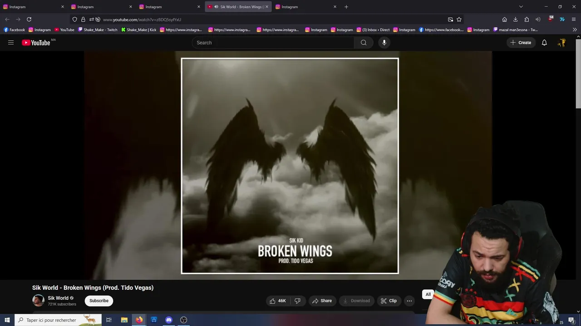Open Facebook bookmark
The width and height of the screenshot is (581, 326).
tap(15, 30)
